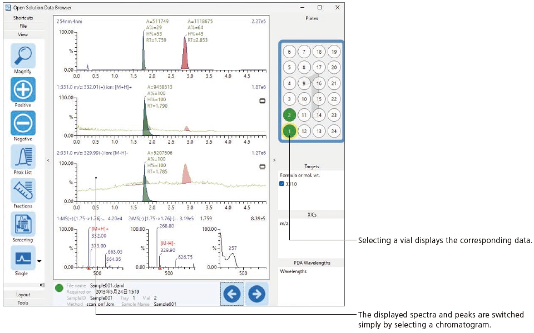Uncheck the 331.0 target checkbox
The width and height of the screenshot is (534, 333).
click(x=282, y=184)
